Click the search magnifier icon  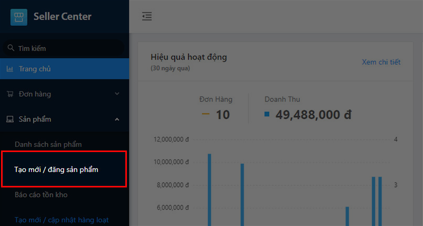click(11, 48)
